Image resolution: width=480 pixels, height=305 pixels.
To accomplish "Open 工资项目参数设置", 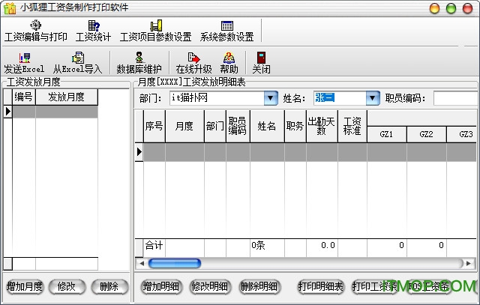I will point(156,31).
